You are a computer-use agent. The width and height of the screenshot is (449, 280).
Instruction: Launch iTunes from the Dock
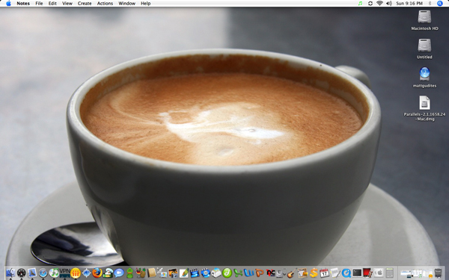click(54, 273)
